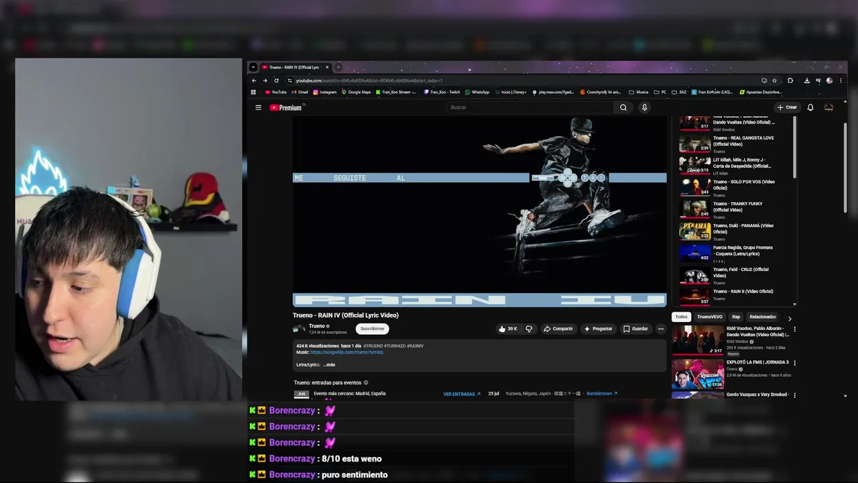Open the Fran_Koo - Twitch bookmark
The height and width of the screenshot is (483, 858).
[442, 92]
